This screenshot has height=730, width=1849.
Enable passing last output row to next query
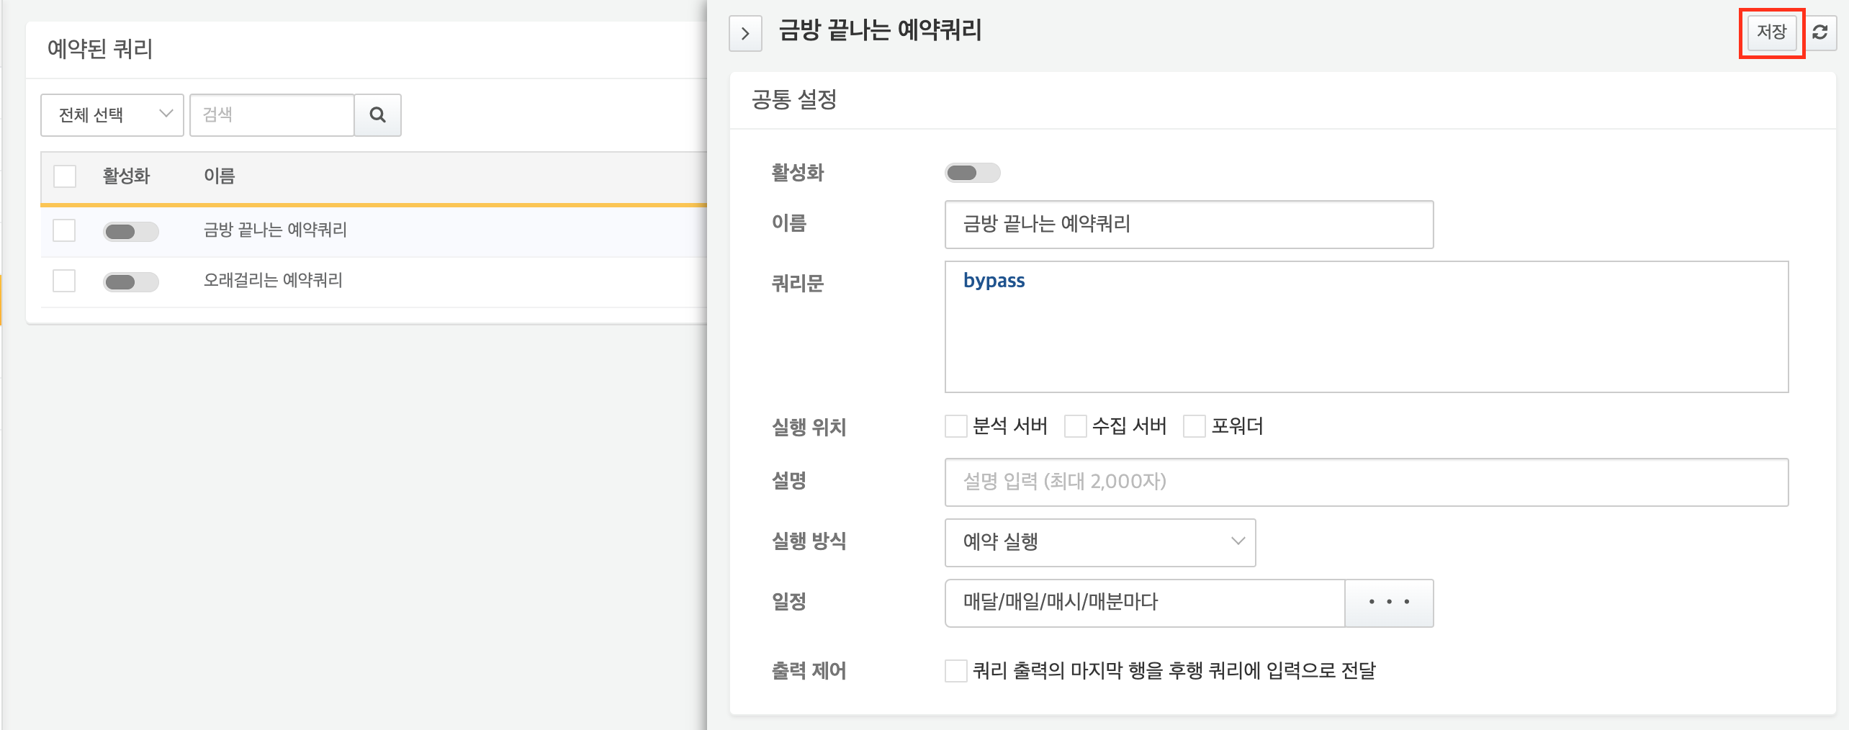956,671
